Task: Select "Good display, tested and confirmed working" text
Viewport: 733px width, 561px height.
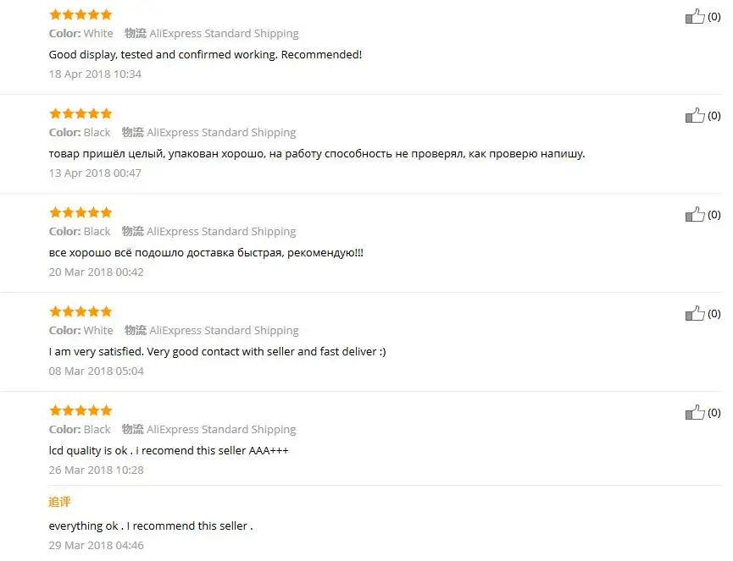Action: coord(206,54)
